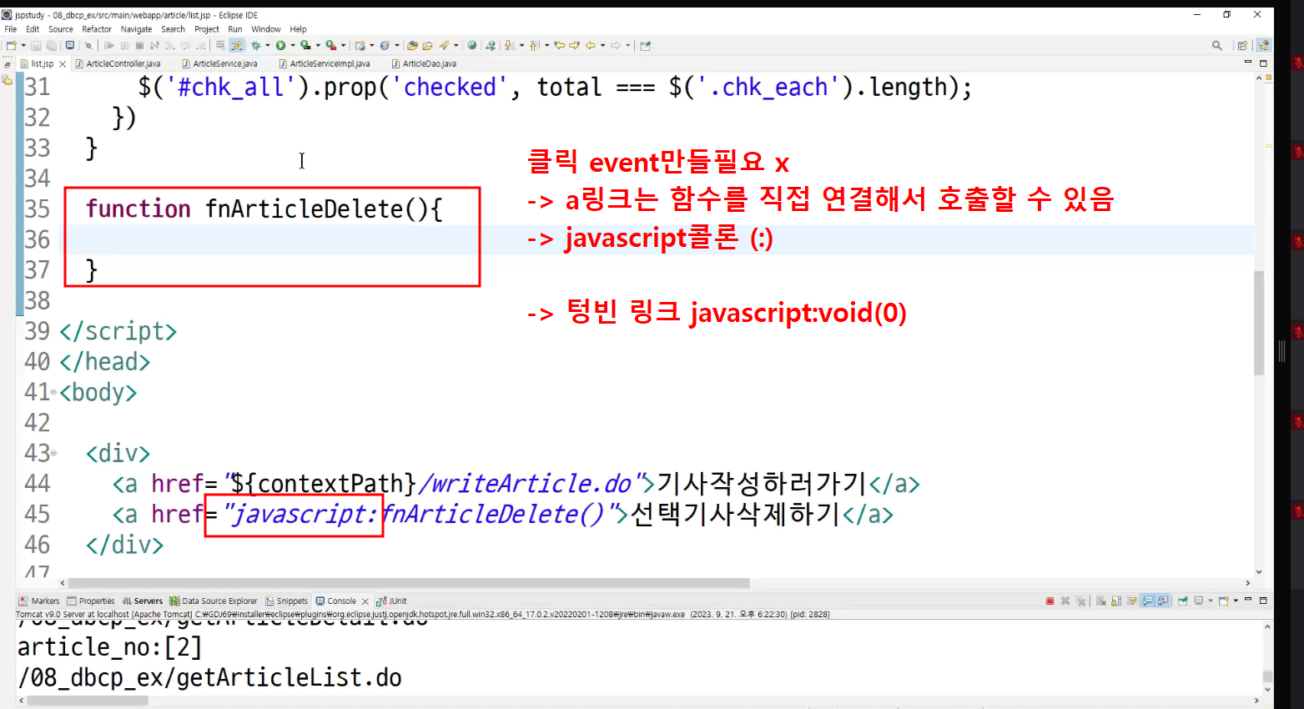Viewport: 1304px width, 709px height.
Task: Open the File menu
Action: coord(11,29)
